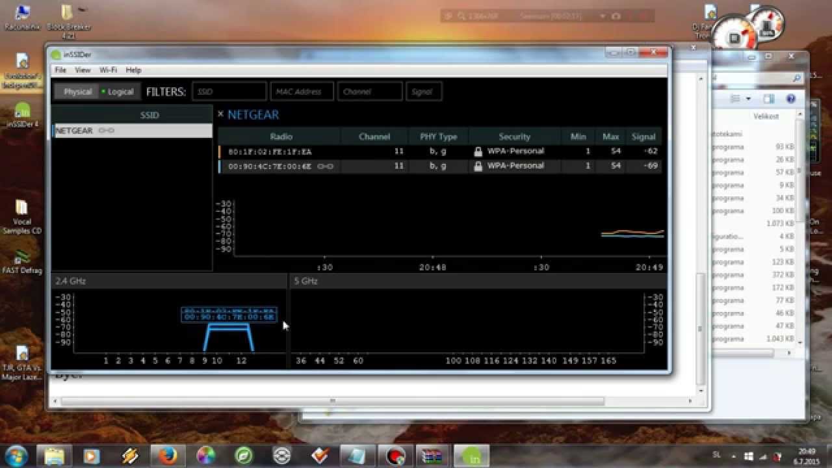Screen dimensions: 832x468
Task: Click the link icon beside NETGEAR in list
Action: click(107, 131)
